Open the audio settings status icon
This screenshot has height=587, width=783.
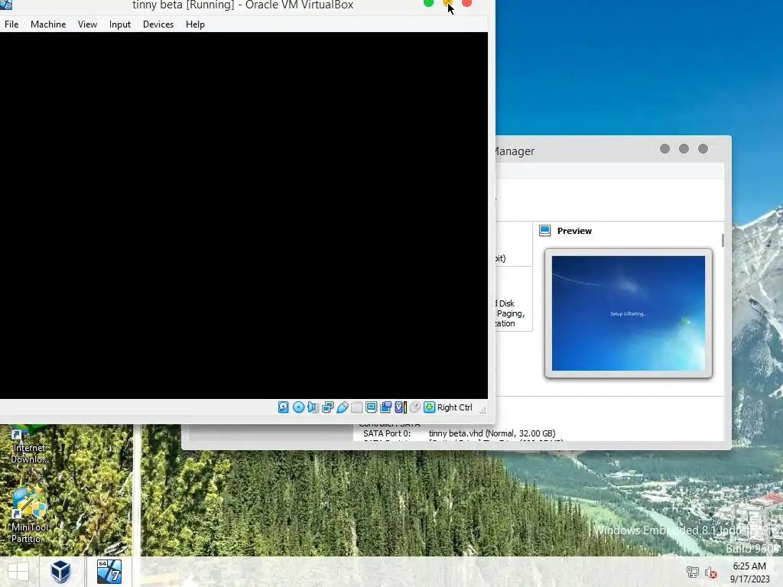point(313,407)
